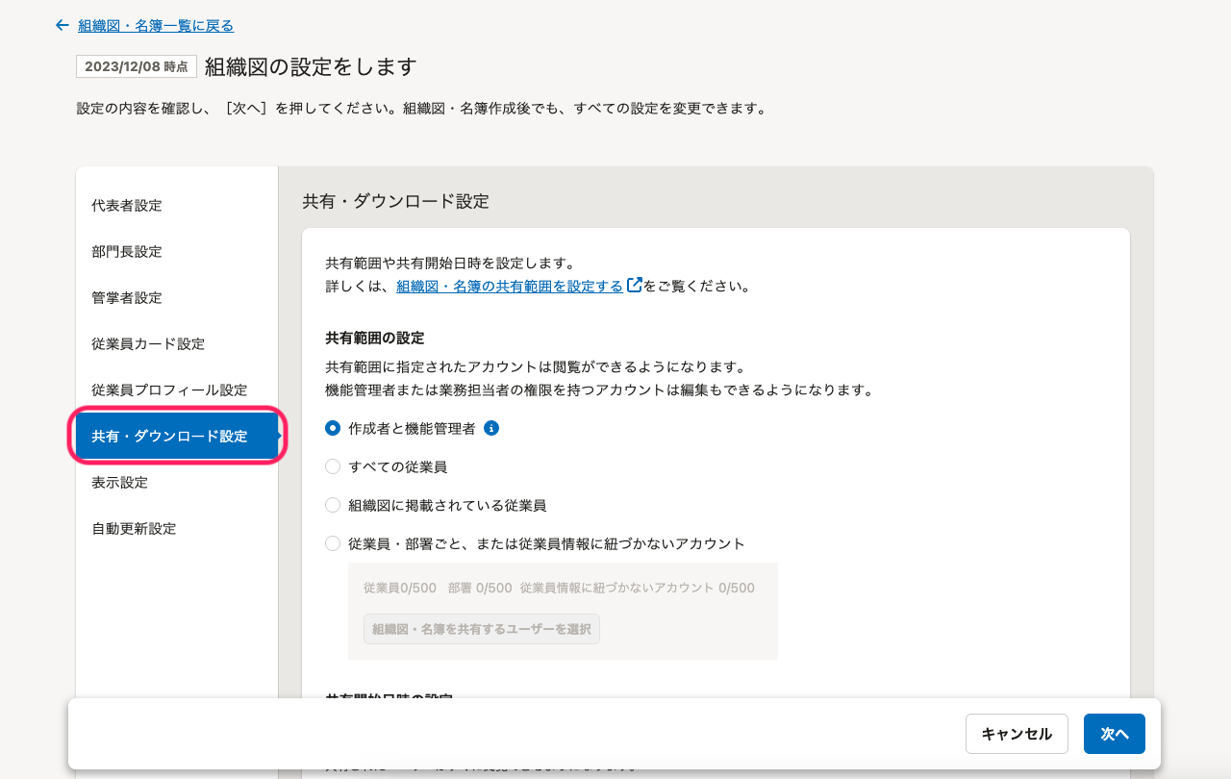Open 代表者設定 in the sidebar

[127, 206]
